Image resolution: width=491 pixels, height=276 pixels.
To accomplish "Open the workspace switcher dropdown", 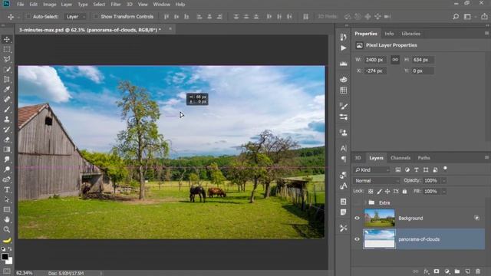I will (x=467, y=17).
